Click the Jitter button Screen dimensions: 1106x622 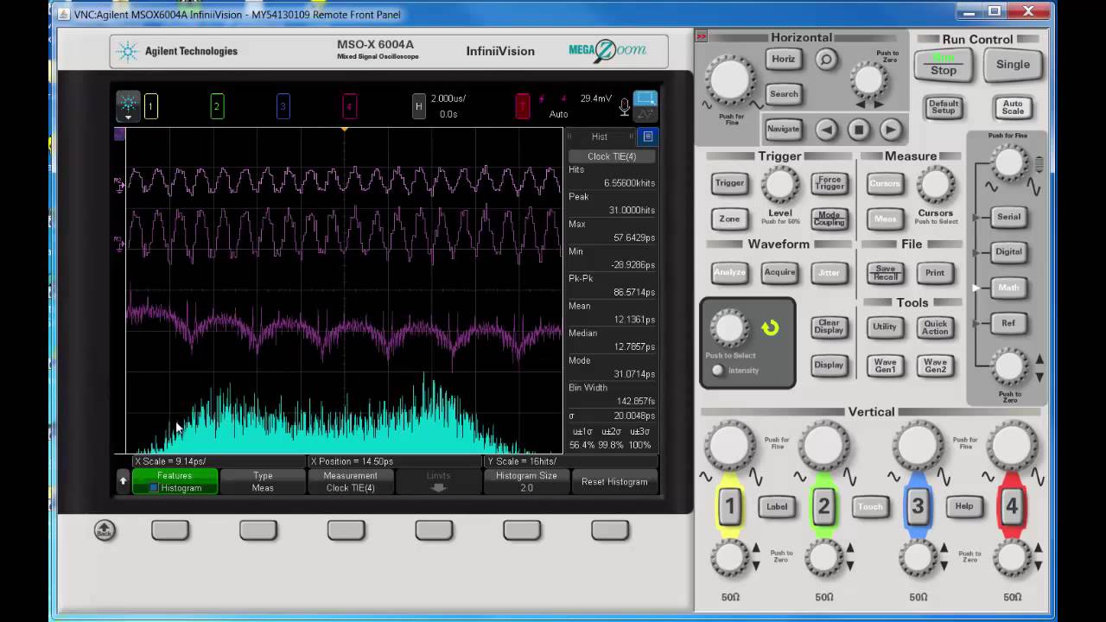coord(829,272)
